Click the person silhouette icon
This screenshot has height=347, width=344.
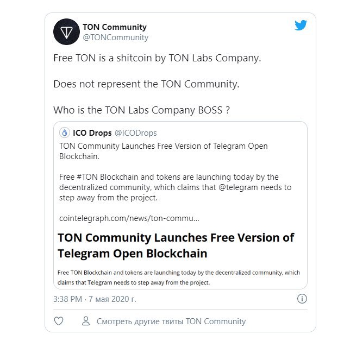coord(86,321)
